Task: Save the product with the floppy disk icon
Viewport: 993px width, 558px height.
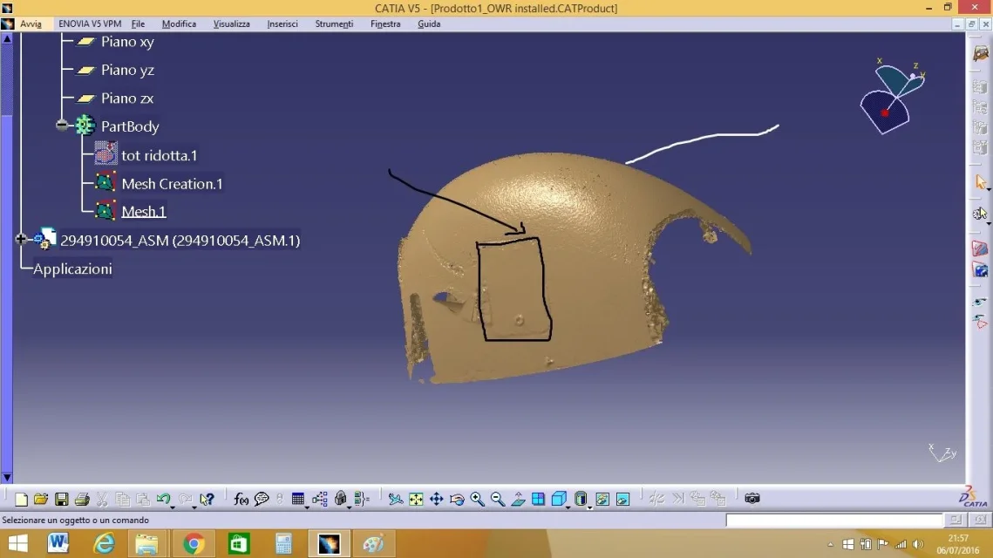Action: [61, 499]
